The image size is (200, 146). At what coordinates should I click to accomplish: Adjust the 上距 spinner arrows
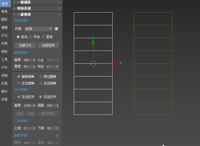coord(34,128)
